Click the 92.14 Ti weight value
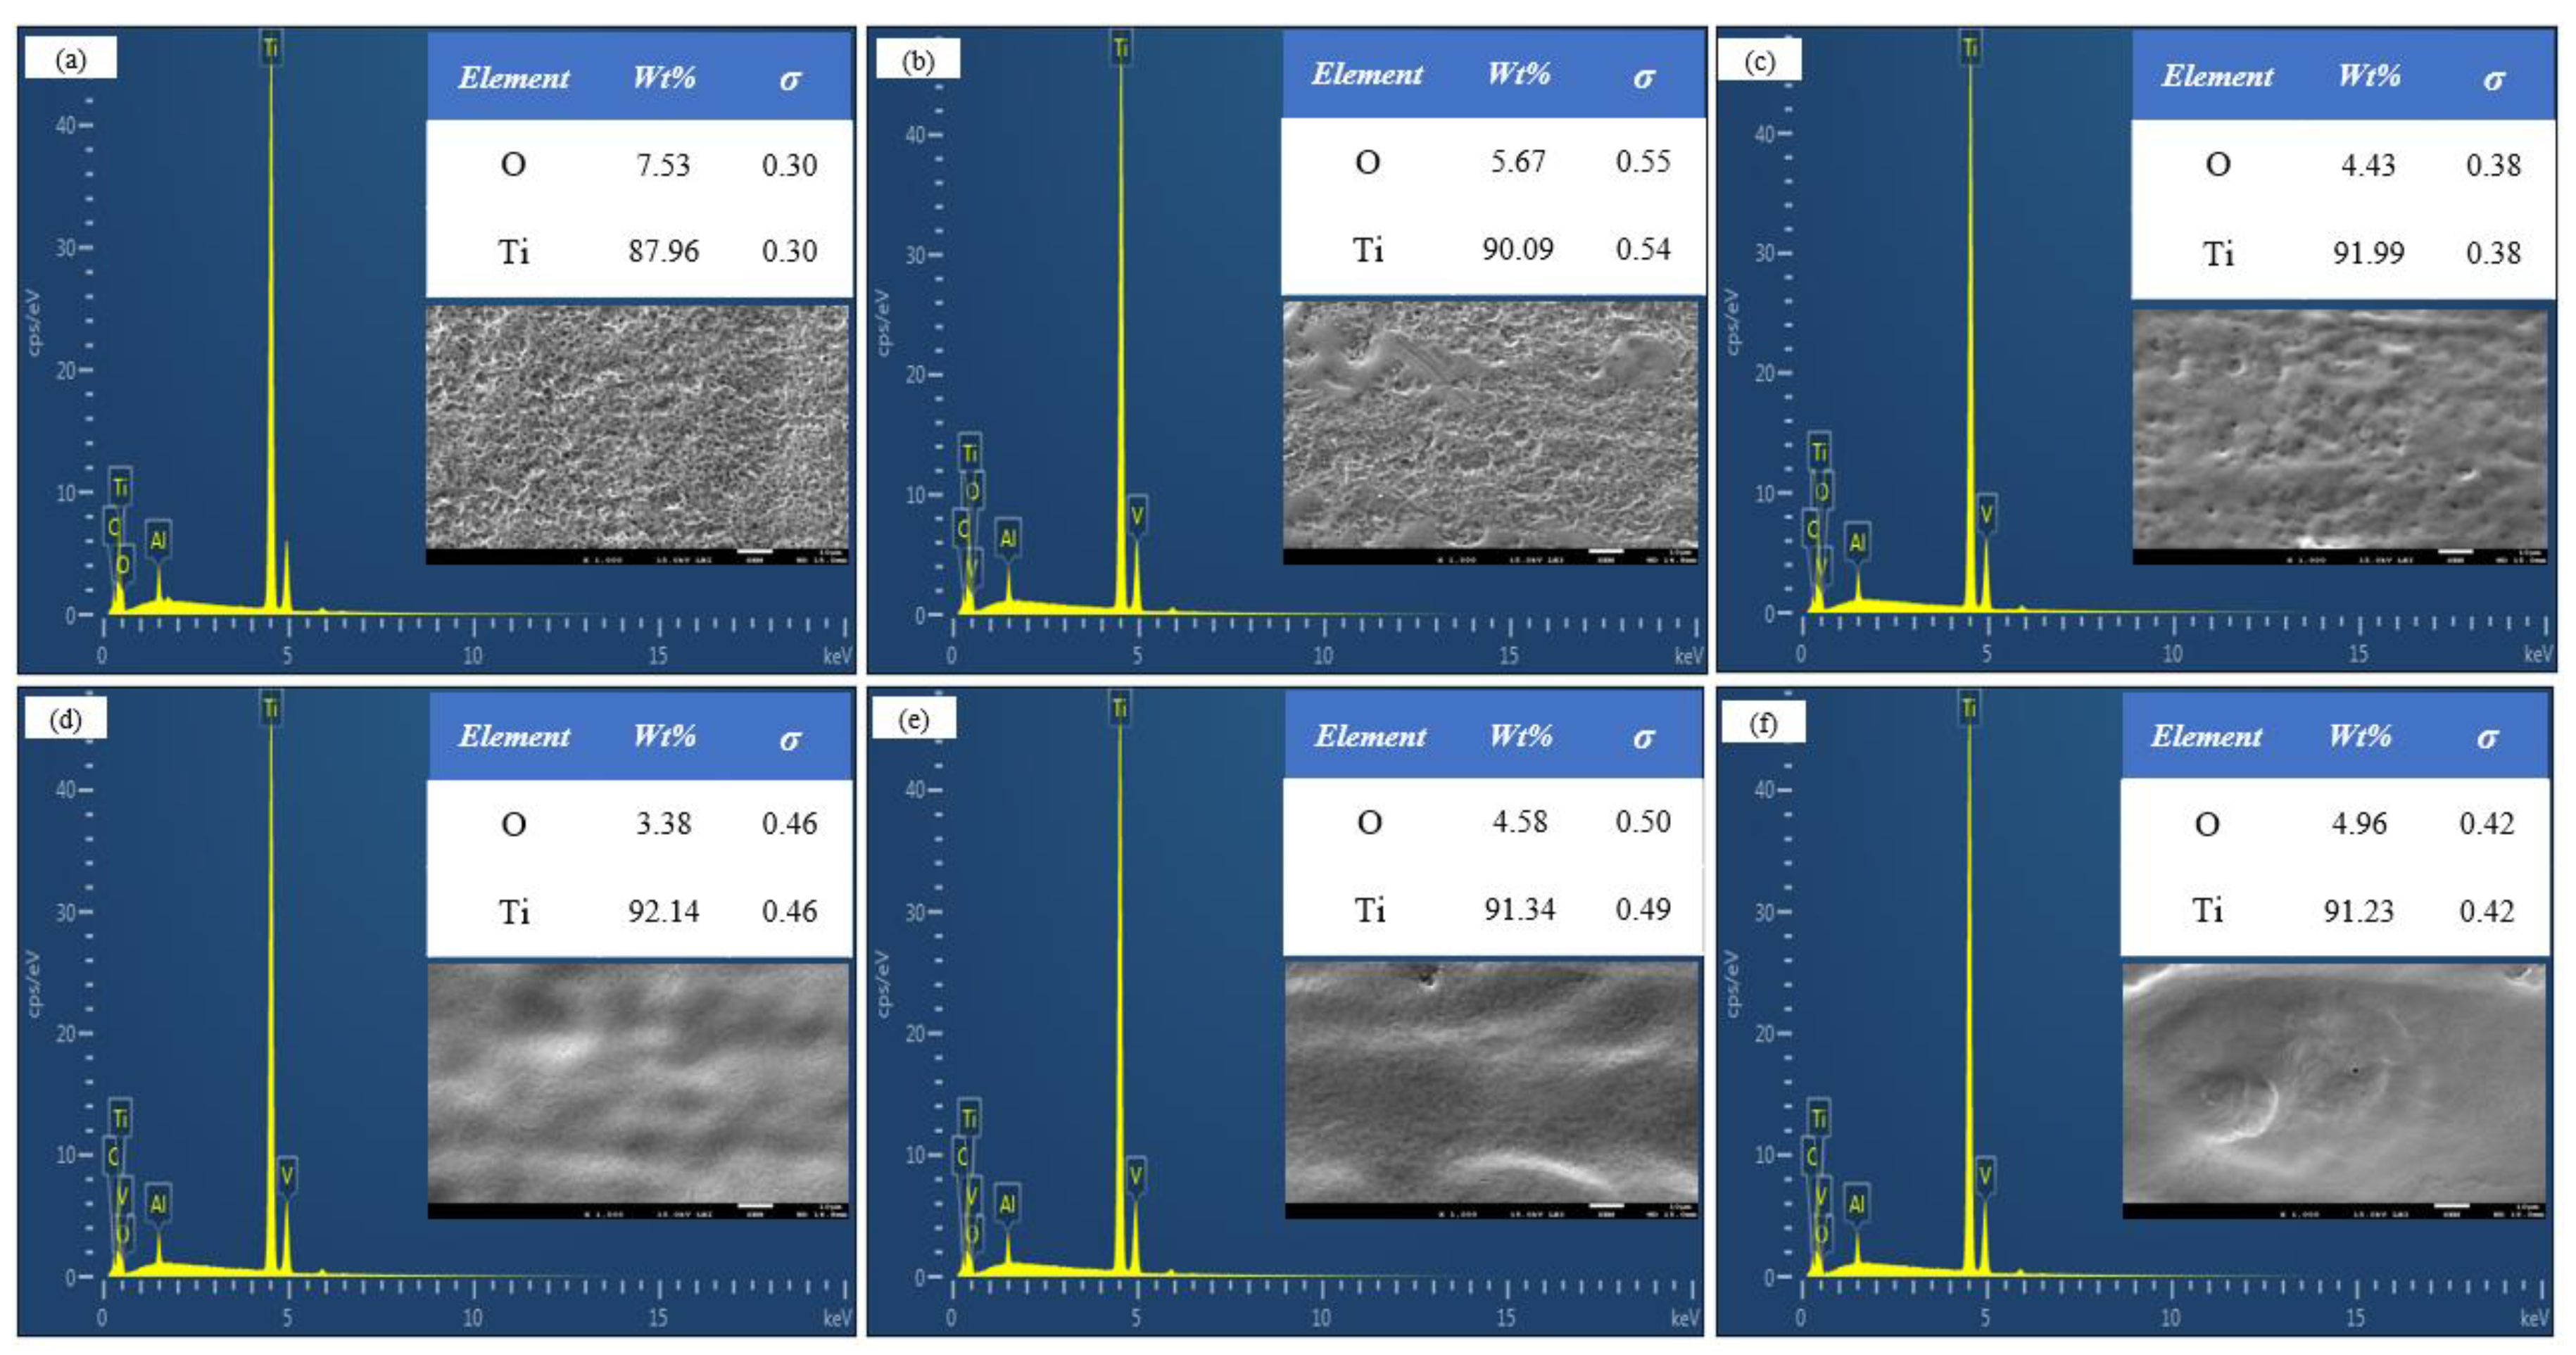 click(x=663, y=911)
